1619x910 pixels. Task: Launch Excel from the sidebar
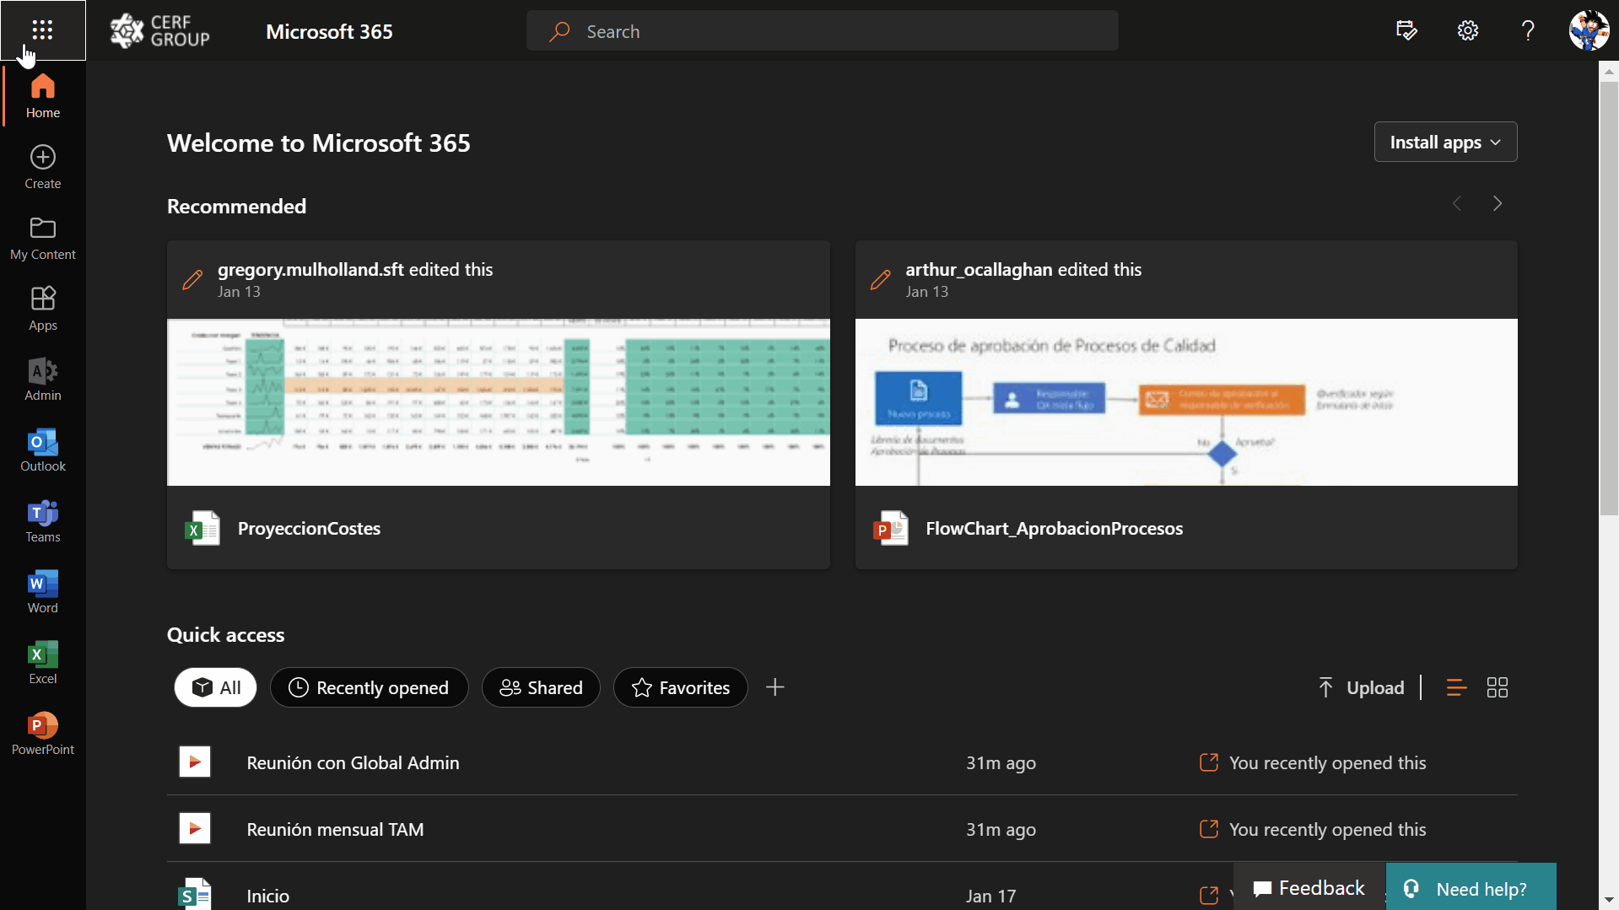pyautogui.click(x=42, y=662)
